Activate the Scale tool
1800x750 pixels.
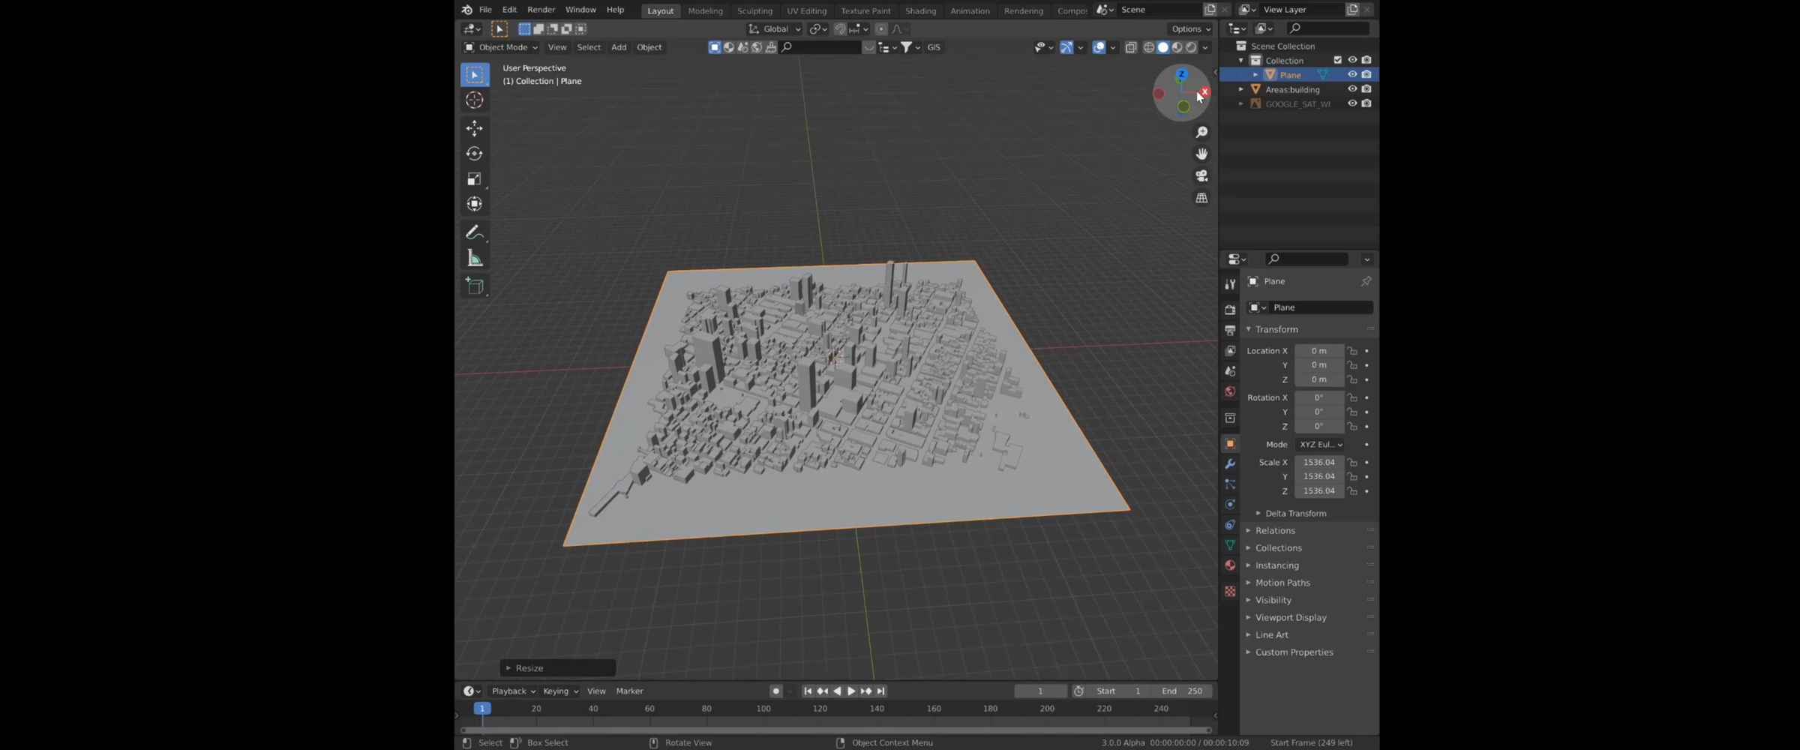[x=474, y=178]
